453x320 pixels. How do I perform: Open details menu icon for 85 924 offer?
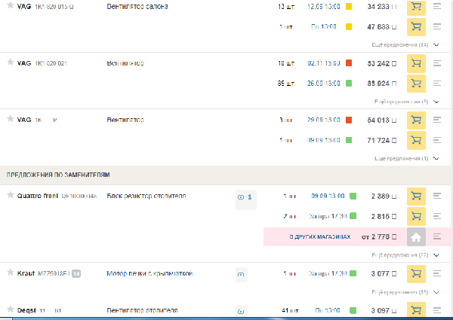(437, 83)
